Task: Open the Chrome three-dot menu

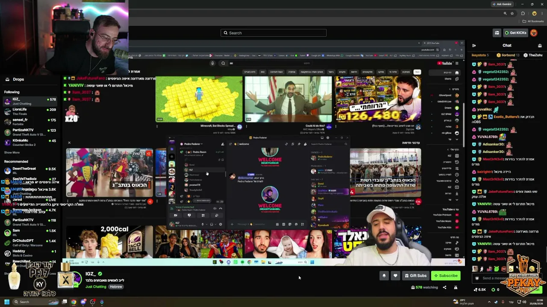Action: [542, 13]
